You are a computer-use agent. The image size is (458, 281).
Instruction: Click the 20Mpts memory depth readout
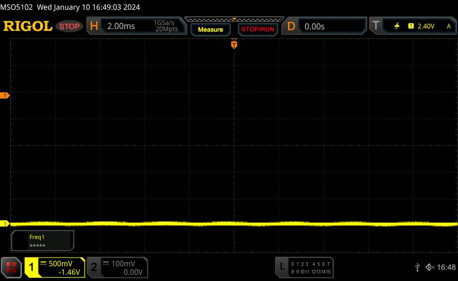click(166, 29)
